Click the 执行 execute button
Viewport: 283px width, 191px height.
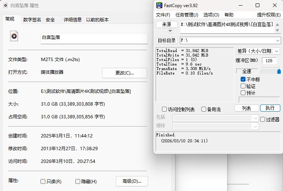(x=270, y=108)
